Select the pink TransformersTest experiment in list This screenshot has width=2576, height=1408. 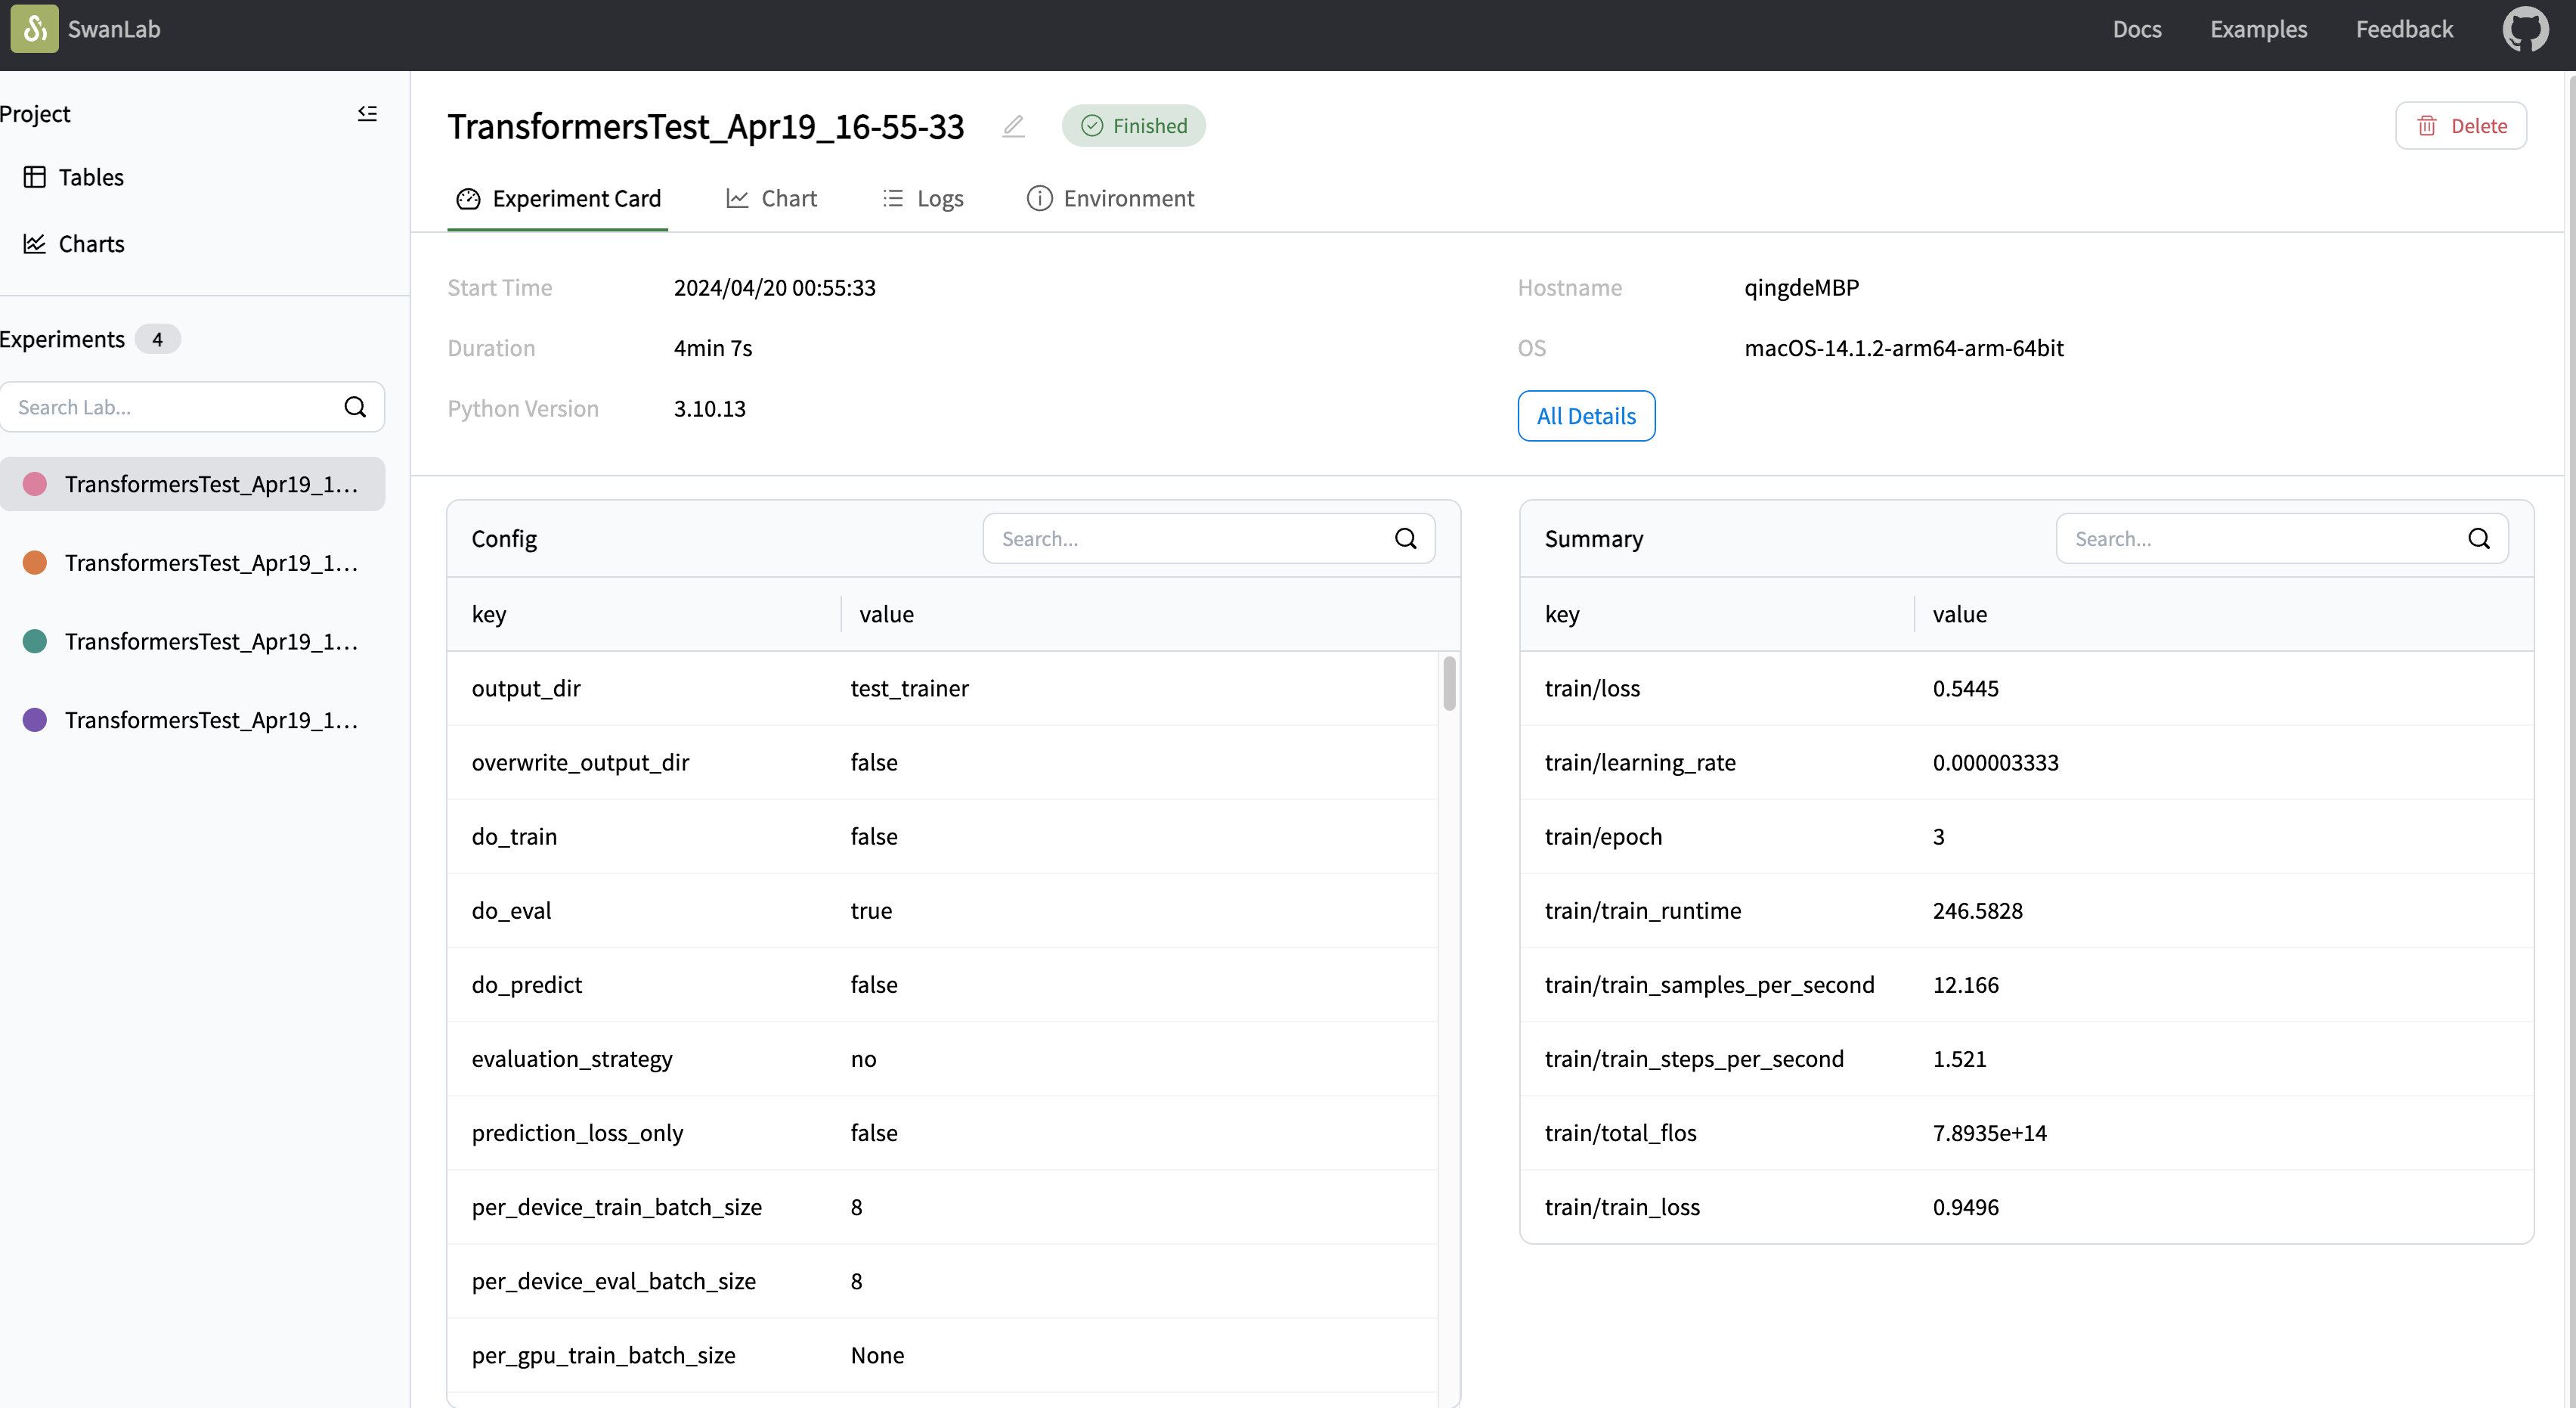[x=192, y=485]
